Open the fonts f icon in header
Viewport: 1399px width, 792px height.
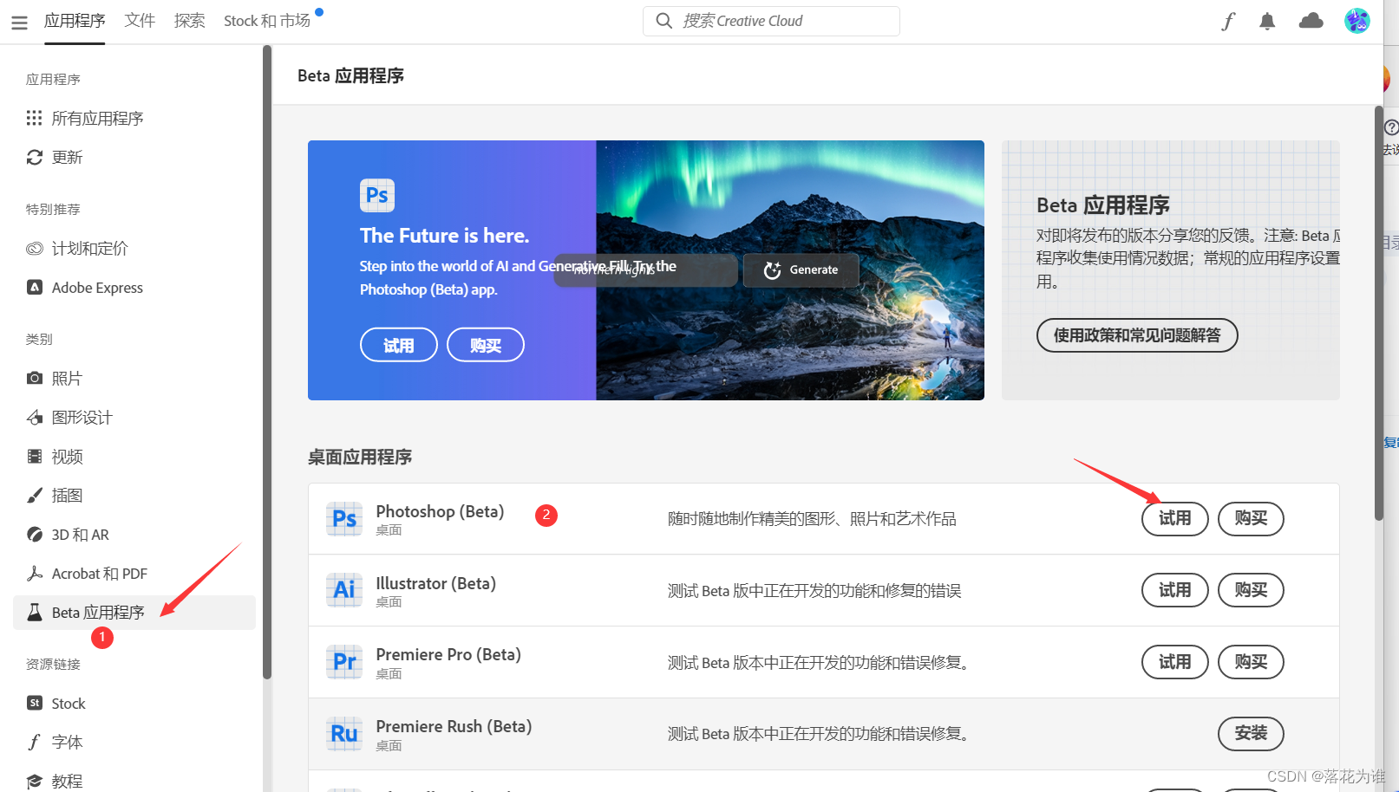tap(1228, 21)
